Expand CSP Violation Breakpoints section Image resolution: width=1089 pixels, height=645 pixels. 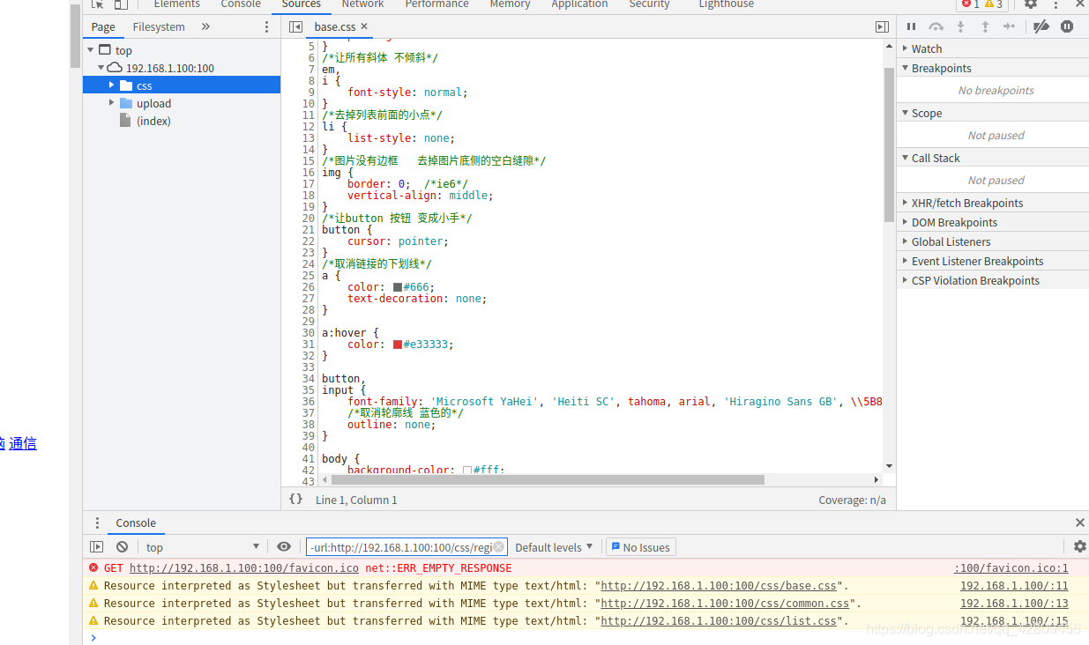tap(993, 280)
